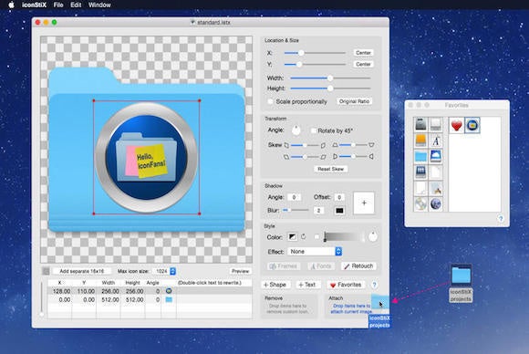Open the Max icon size 1024 dropdown
Screen dimensions: 529x354
164,271
